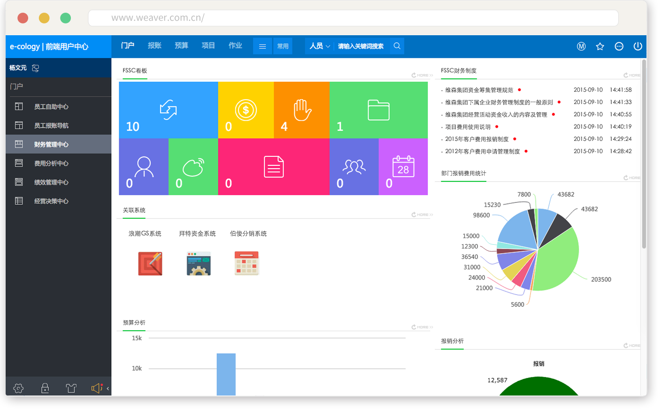669x411 pixels.
Task: Open favorites star icon in header
Action: pyautogui.click(x=600, y=47)
